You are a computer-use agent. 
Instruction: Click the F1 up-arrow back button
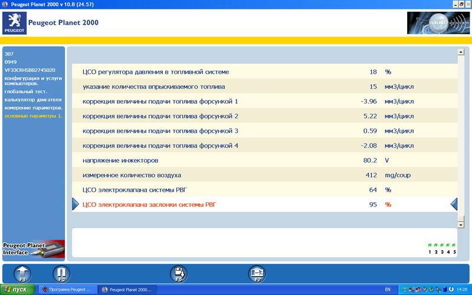click(x=22, y=273)
